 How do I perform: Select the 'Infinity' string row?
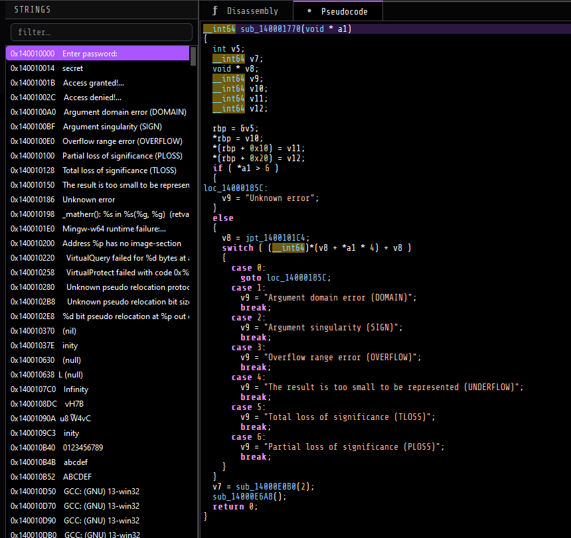click(98, 389)
